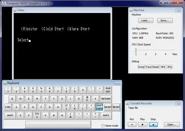
Task: Click the CPU Clock Speed slider handle
Action: (136, 50)
